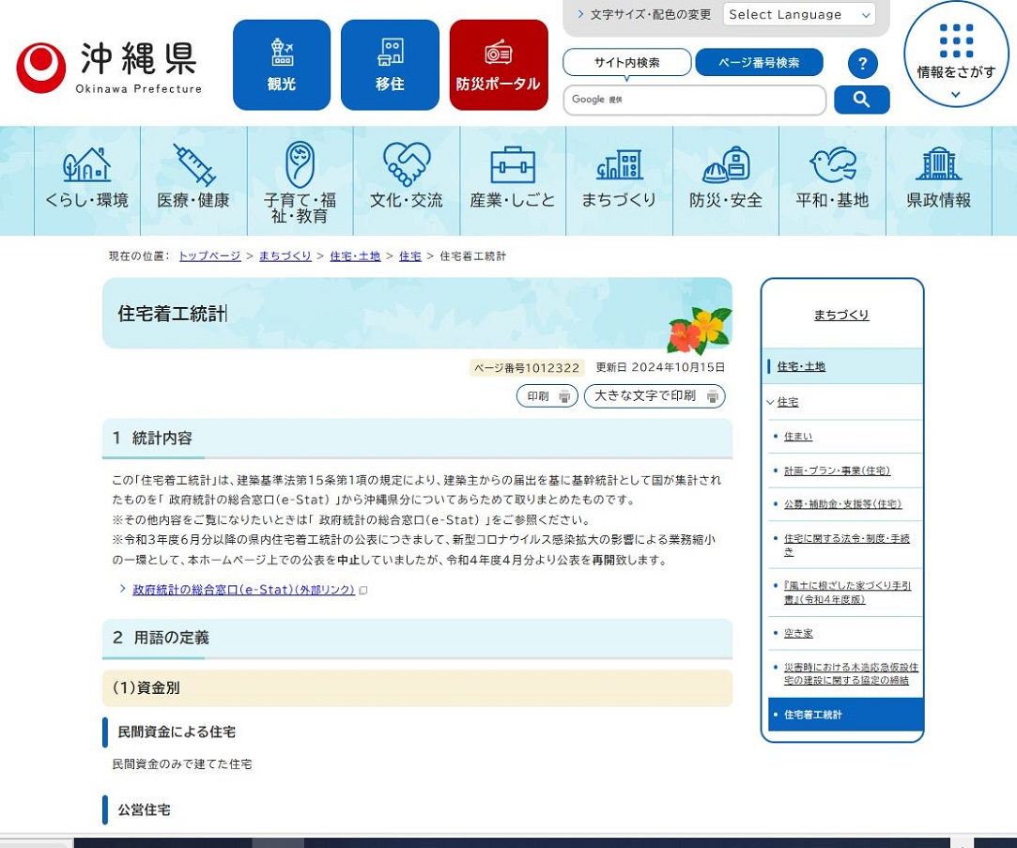Click the Okinawa Prefecture logo
The width and height of the screenshot is (1017, 848).
109,68
